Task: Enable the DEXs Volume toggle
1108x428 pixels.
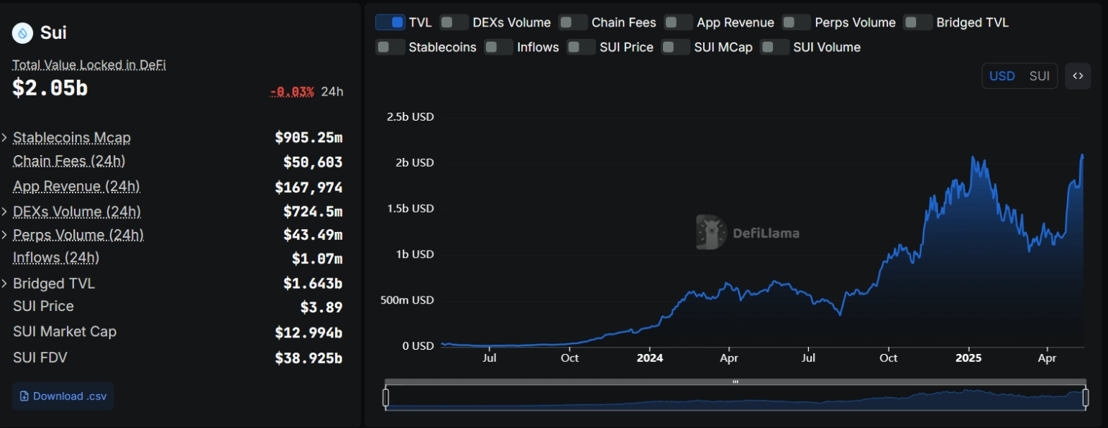Action: (x=454, y=22)
